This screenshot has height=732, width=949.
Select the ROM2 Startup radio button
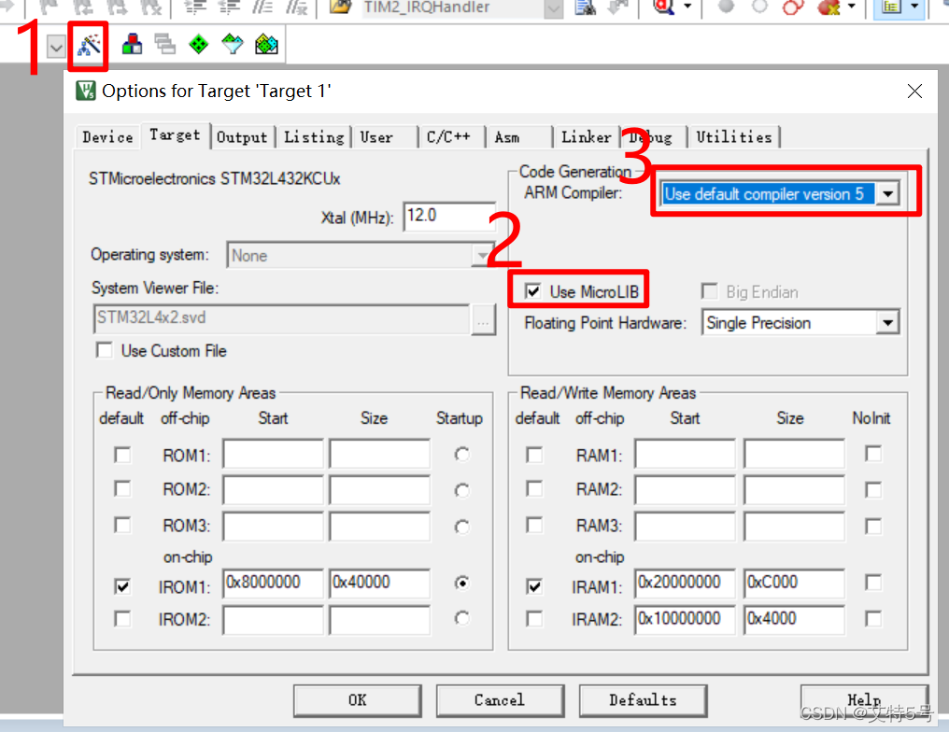[x=461, y=490]
